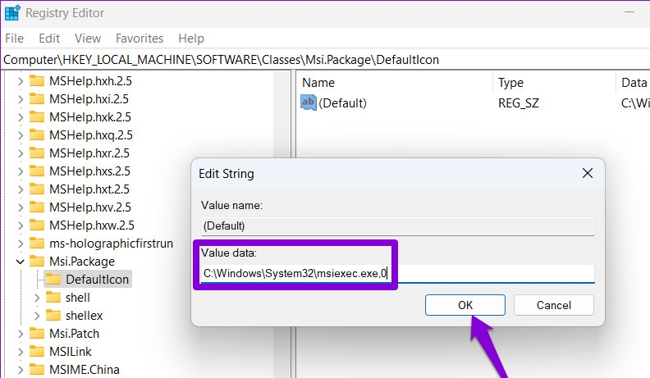The width and height of the screenshot is (650, 378).
Task: Cancel the Edit String dialog
Action: pyautogui.click(x=554, y=305)
